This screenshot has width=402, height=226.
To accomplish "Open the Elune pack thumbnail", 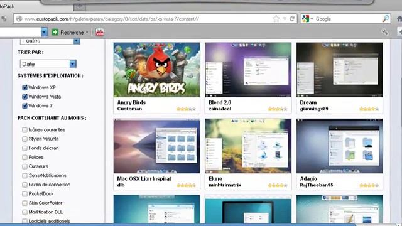I will [248, 146].
